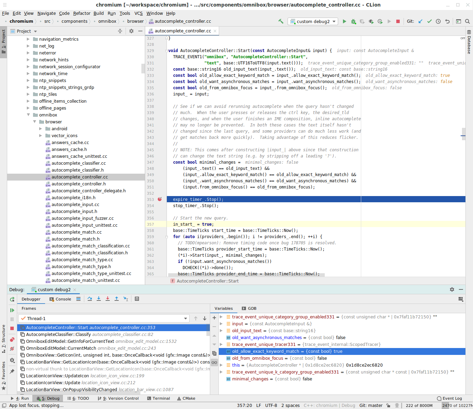Click the Debug bug icon in the toolbar
Screen dimensions: 473x409
click(353, 21)
